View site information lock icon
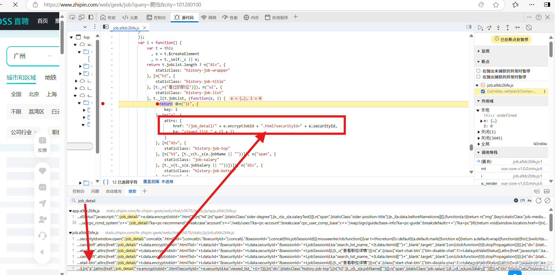 [35, 5]
